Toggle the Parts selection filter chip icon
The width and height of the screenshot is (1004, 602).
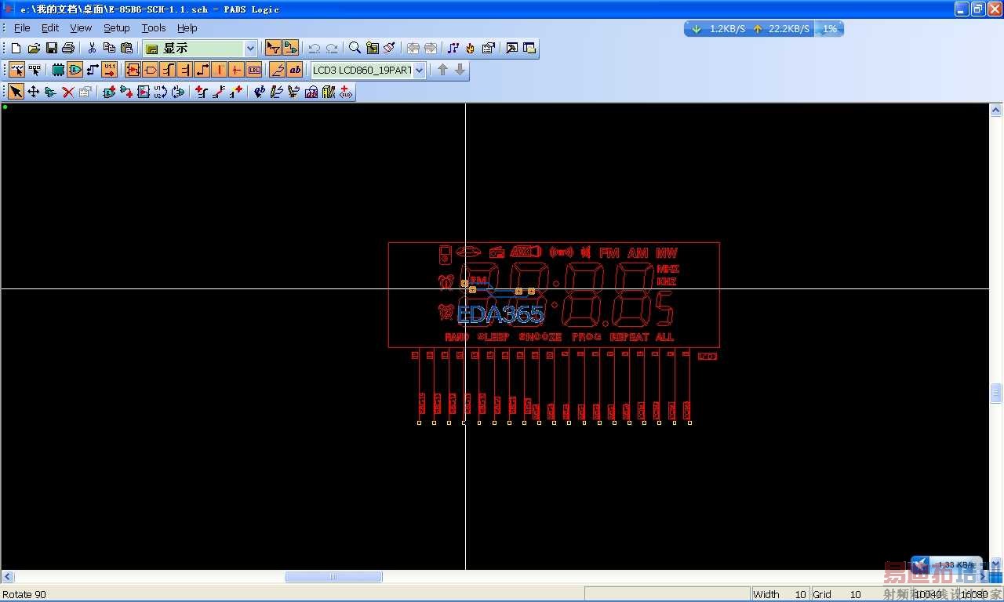(x=58, y=70)
